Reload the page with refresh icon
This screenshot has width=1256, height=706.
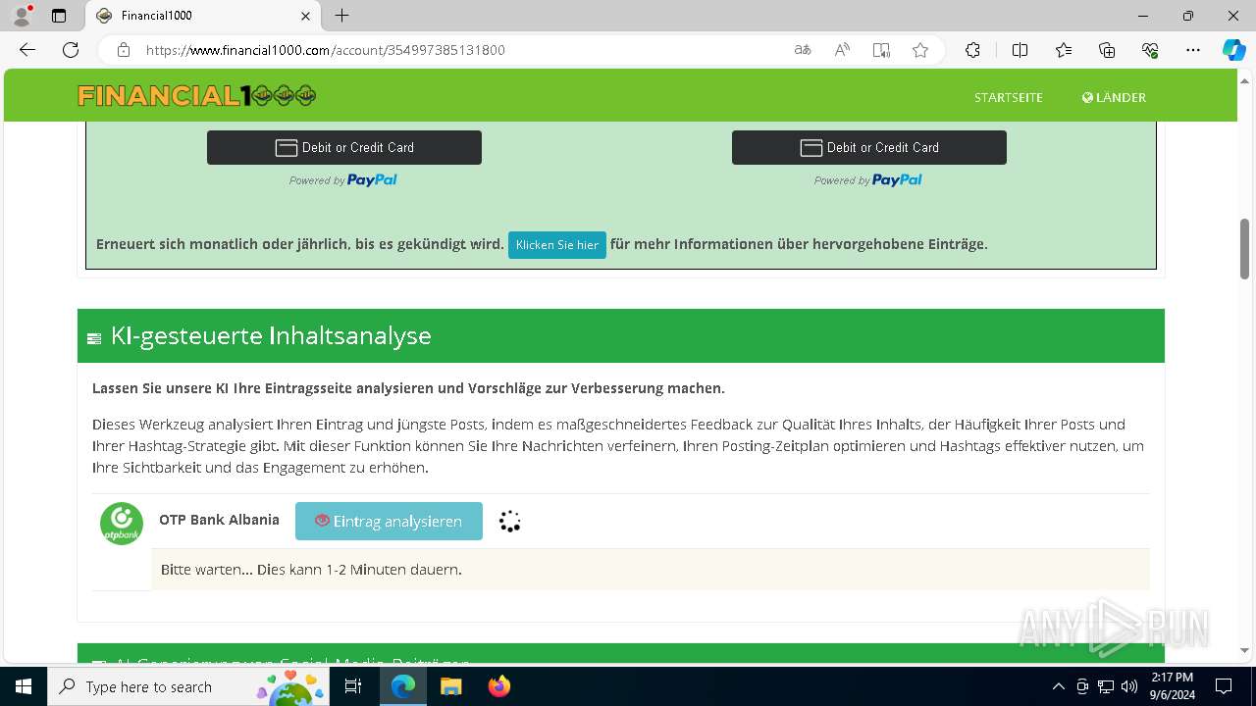point(71,50)
